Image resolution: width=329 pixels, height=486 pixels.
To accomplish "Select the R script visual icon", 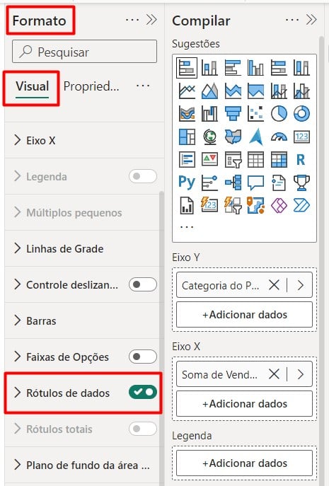I will pyautogui.click(x=301, y=160).
